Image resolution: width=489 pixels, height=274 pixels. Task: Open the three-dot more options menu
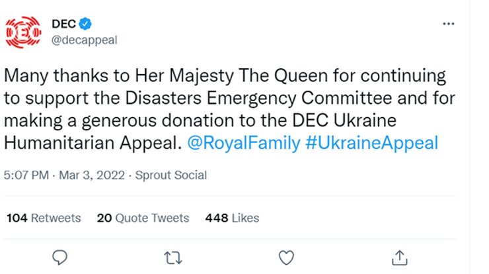(449, 24)
